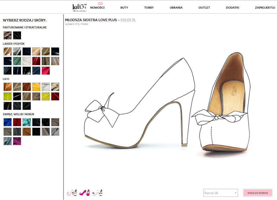Image resolution: width=277 pixels, height=200 pixels.
Task: Open the Rozmiar 36 size dropdown
Action: point(221,193)
